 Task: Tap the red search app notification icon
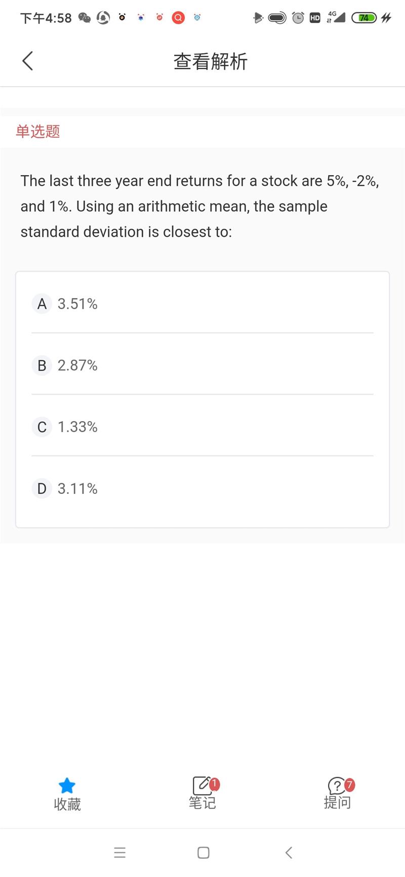[x=178, y=18]
